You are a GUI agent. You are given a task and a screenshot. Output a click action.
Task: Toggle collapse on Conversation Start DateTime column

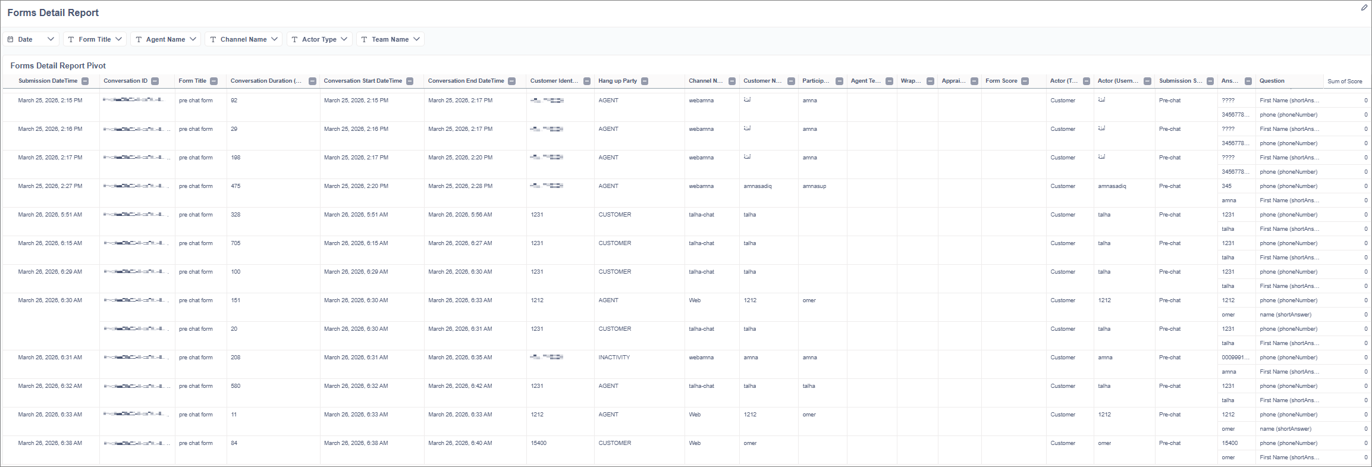(410, 82)
